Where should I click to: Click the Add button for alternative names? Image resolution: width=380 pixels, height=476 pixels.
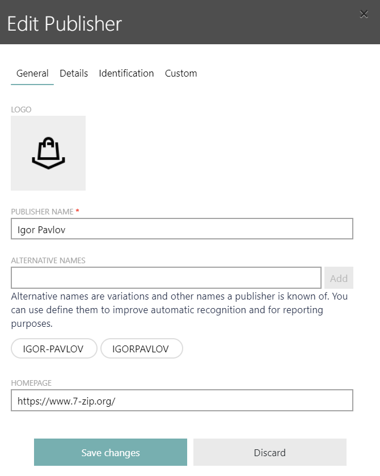[x=339, y=278]
